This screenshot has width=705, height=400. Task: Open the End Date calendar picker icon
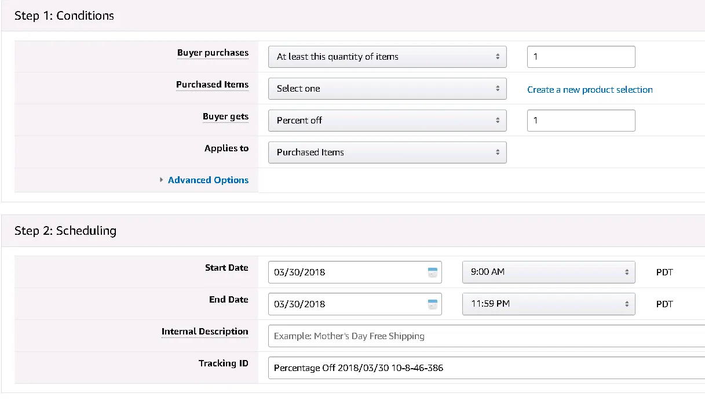tap(432, 304)
